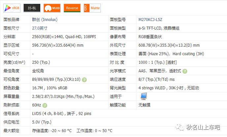
Task: Click the desktop monitor icon in 适用于 row
Action: coord(144,96)
